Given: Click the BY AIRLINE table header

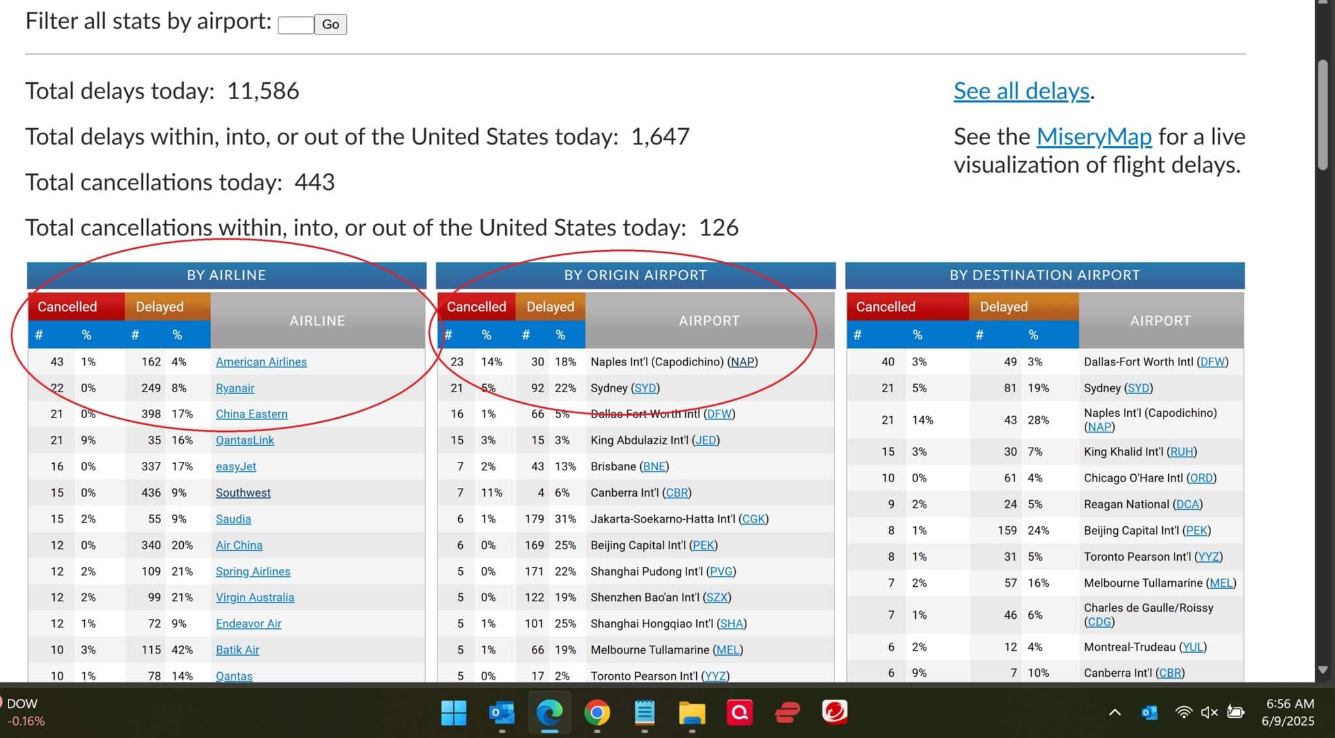Looking at the screenshot, I should (x=226, y=276).
